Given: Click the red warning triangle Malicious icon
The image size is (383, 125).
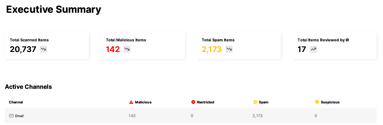Looking at the screenshot, I should coord(131,102).
